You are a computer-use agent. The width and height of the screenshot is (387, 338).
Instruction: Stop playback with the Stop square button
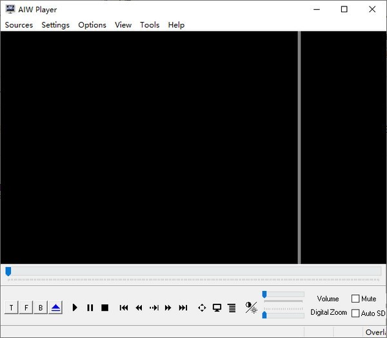click(x=105, y=308)
